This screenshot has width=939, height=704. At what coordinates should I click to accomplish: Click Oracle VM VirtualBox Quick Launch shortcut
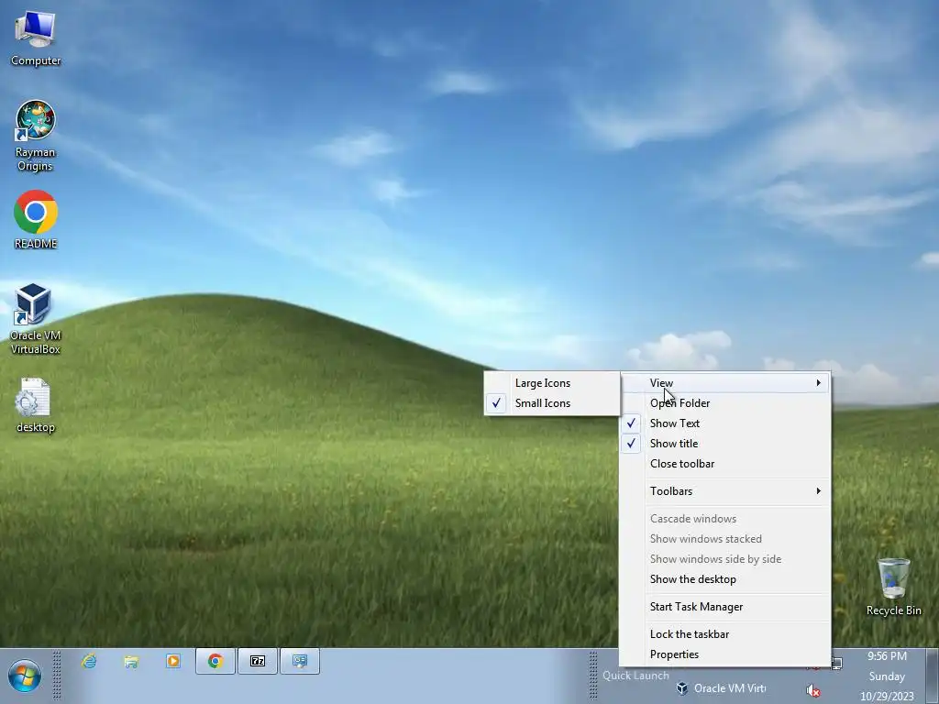721,688
